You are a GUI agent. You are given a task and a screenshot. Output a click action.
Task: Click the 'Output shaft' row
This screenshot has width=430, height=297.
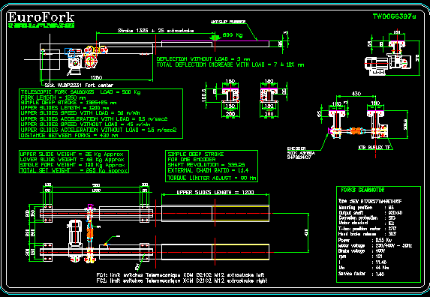point(371,213)
